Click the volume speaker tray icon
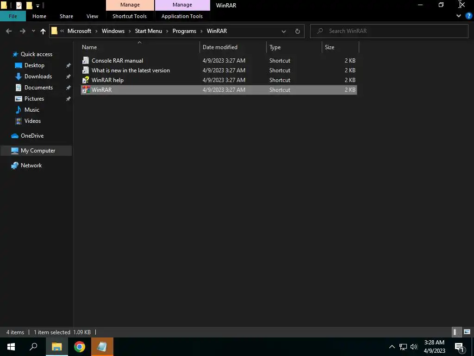 [x=413, y=347]
